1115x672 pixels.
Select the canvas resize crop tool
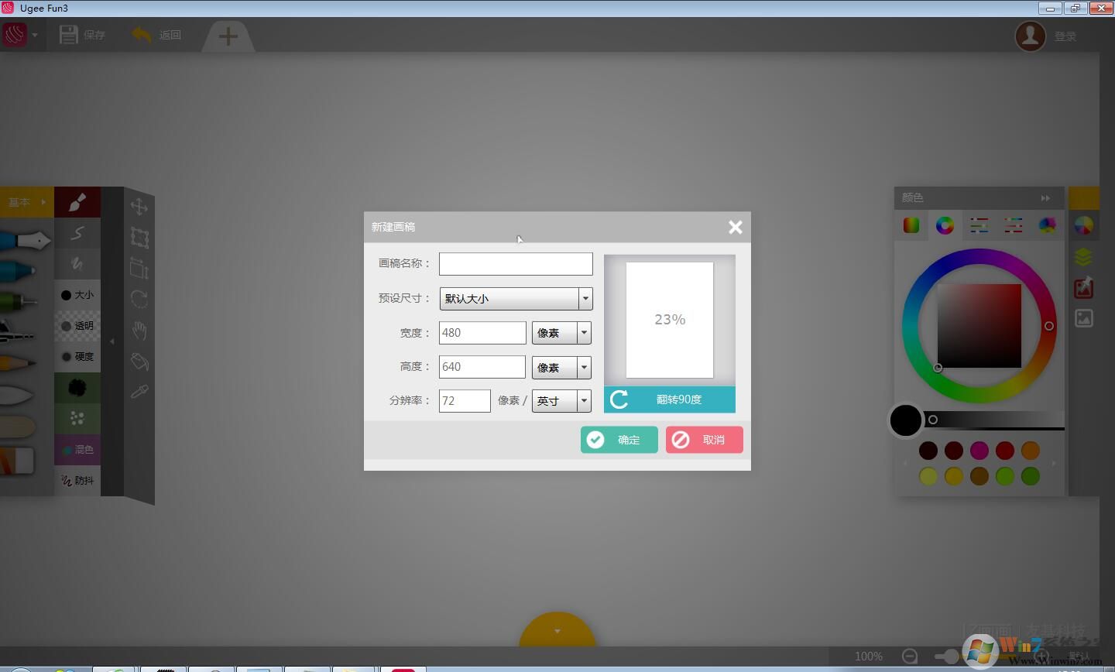139,268
